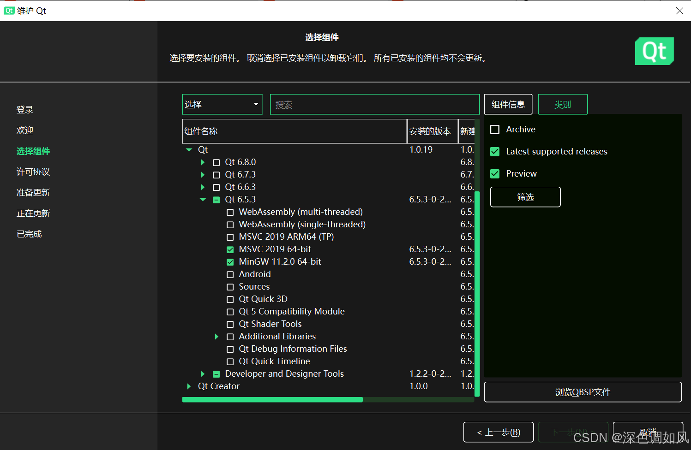Sort by 组件名称 column header

pos(294,131)
